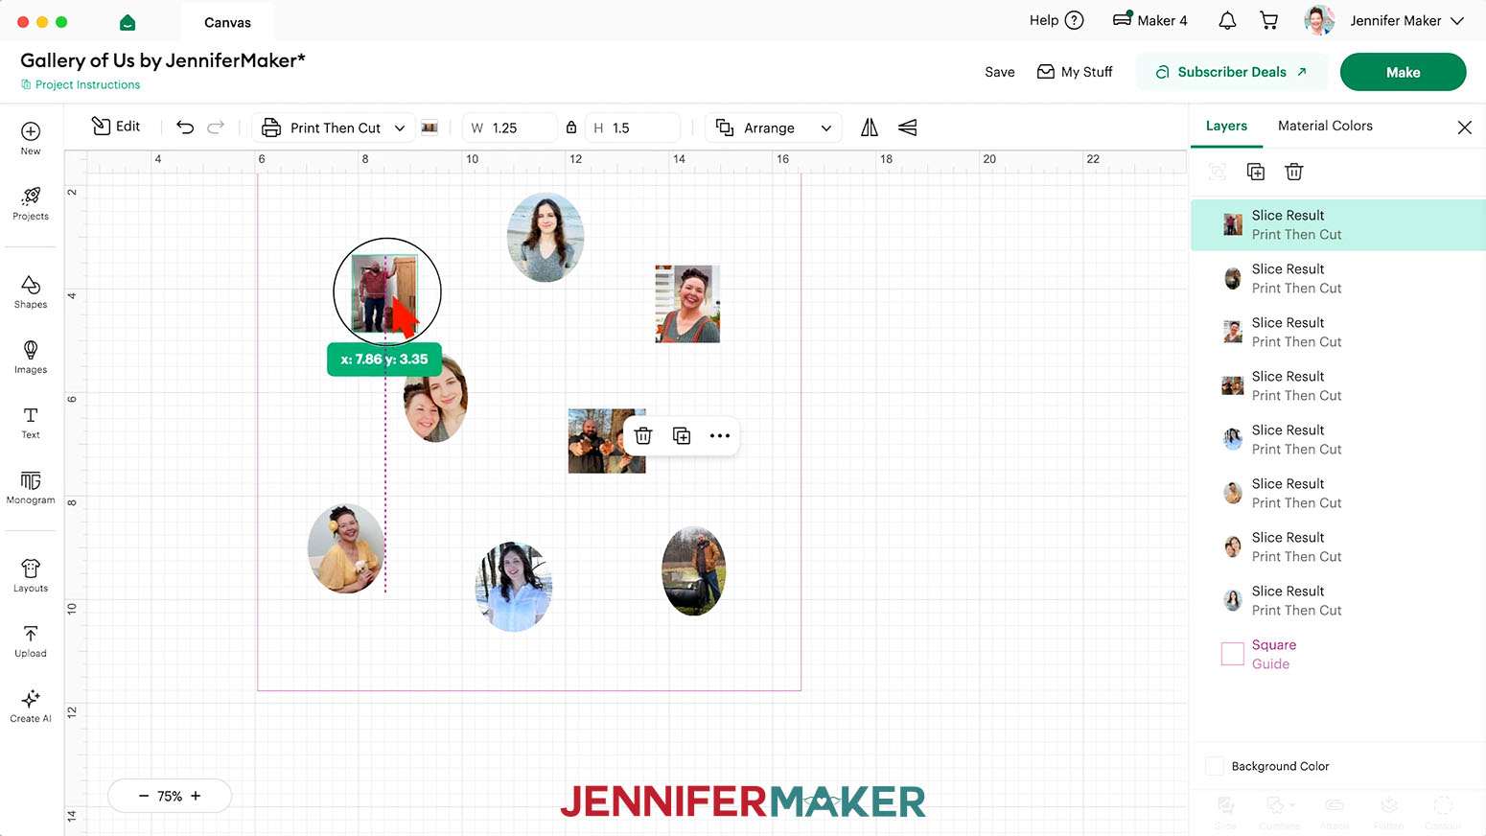This screenshot has width=1486, height=836.
Task: Open the Cricut home icon
Action: point(128,22)
